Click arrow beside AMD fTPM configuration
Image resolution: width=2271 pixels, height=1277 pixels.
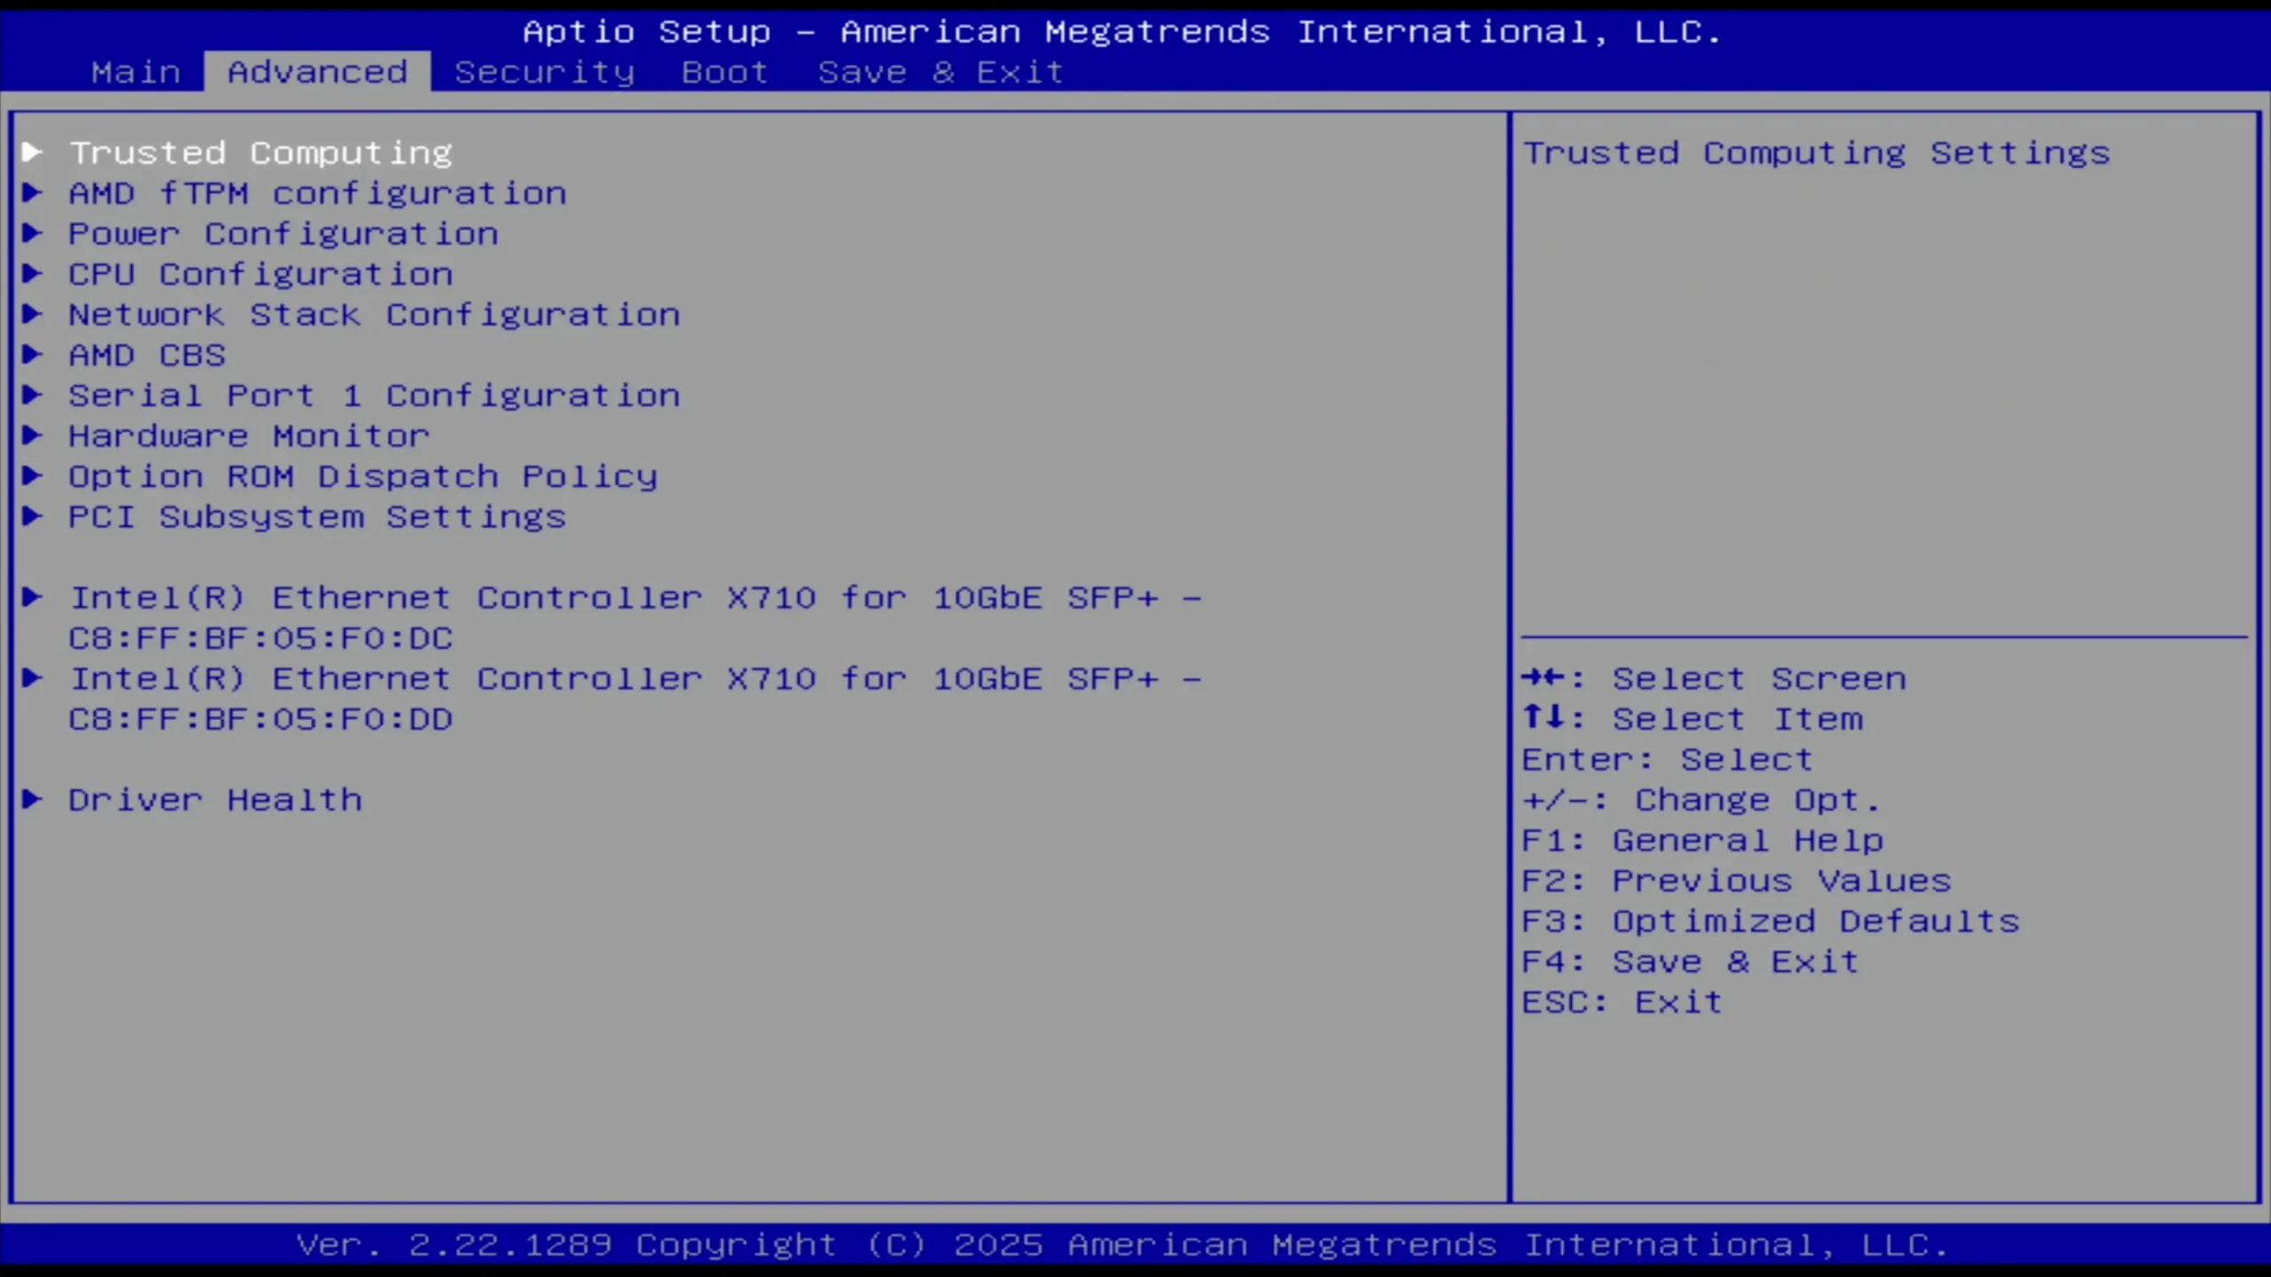[x=33, y=192]
